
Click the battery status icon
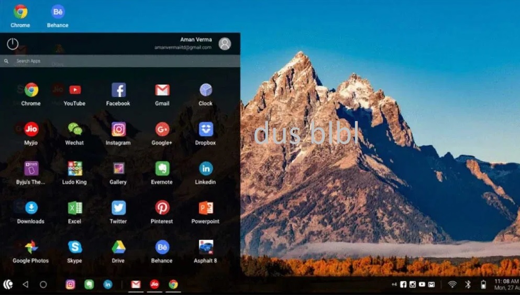point(483,285)
